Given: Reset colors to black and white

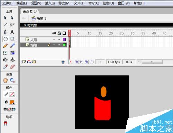Looking at the screenshot, I should 5,109.
